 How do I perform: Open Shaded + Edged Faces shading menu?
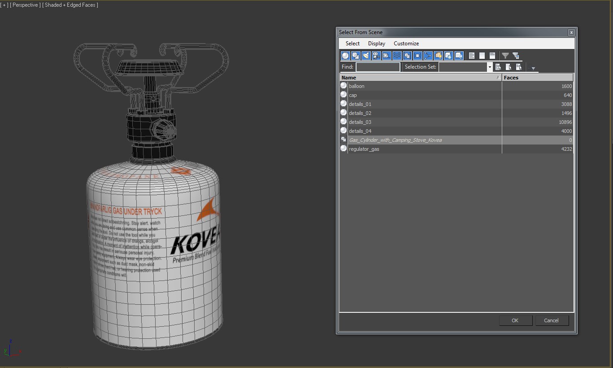point(70,5)
